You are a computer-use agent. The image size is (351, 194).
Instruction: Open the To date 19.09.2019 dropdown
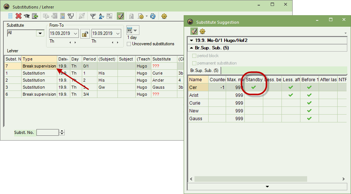click(x=118, y=33)
